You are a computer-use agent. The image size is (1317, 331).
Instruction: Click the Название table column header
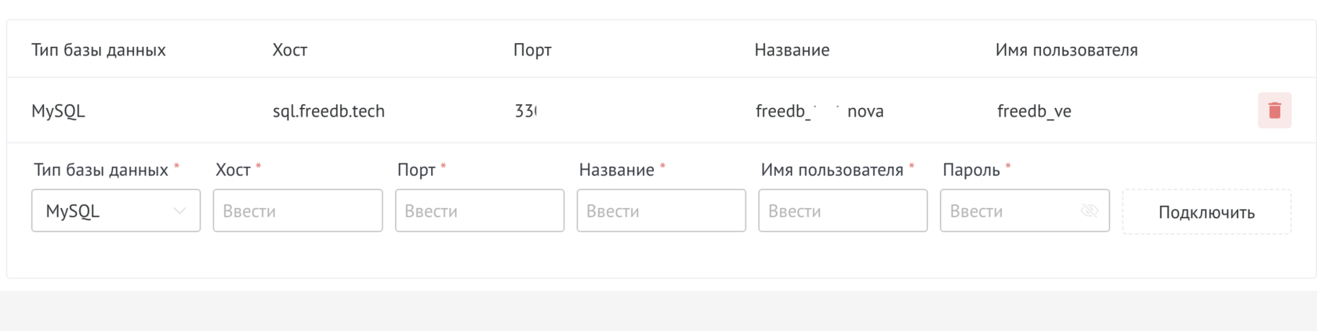coord(792,50)
